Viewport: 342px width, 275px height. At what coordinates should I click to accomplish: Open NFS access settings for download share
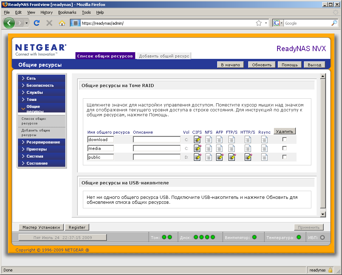tap(209, 140)
